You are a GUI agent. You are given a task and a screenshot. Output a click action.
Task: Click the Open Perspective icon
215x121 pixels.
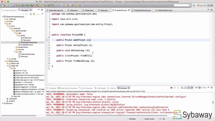click(194, 5)
